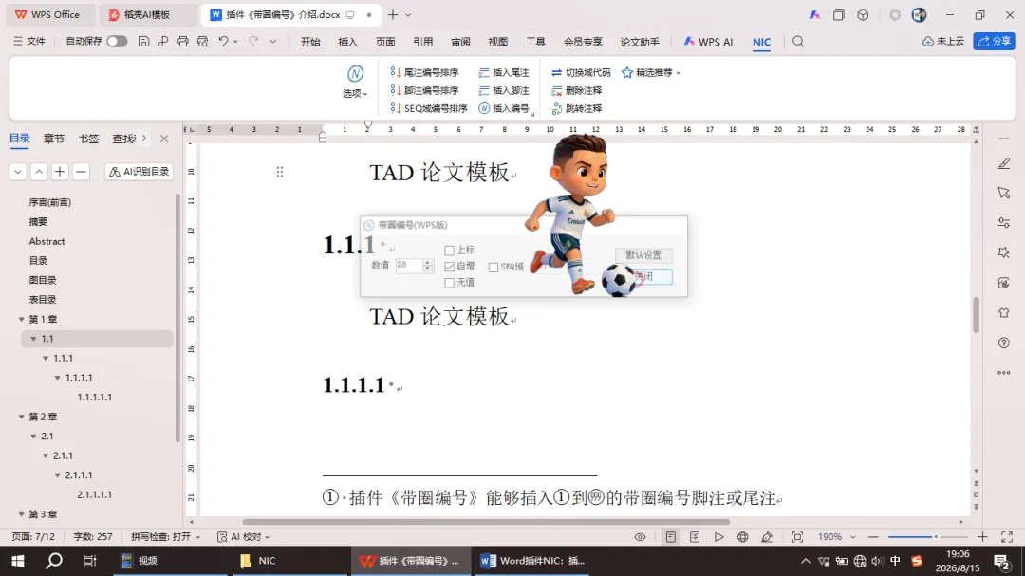Screen dimensions: 1025x576
Task: Run SEQ域编号排序
Action: click(429, 108)
